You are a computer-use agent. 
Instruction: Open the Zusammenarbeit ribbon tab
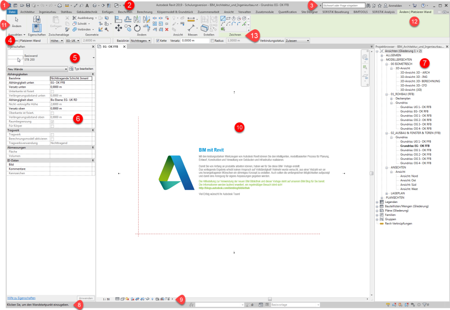tap(208, 12)
